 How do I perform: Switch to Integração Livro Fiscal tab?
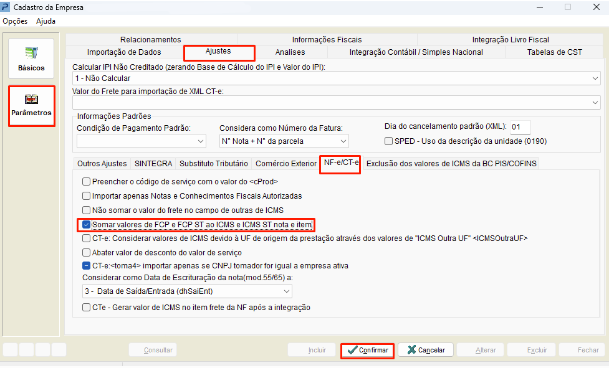[x=511, y=40]
